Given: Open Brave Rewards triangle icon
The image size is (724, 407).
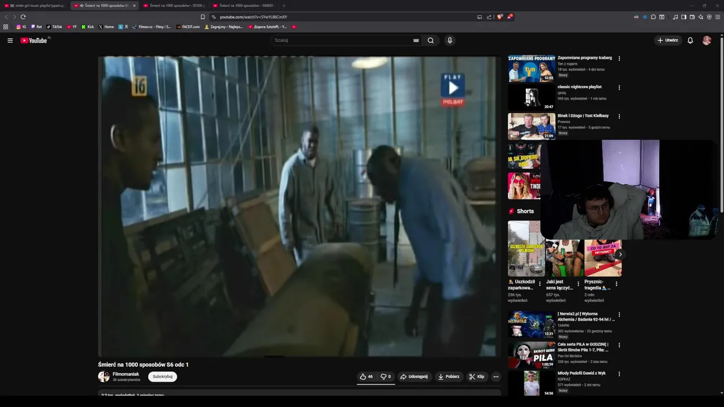Looking at the screenshot, I should (509, 17).
